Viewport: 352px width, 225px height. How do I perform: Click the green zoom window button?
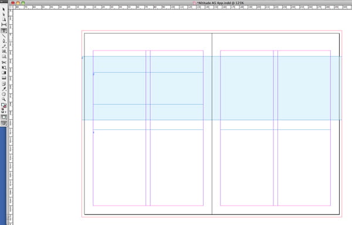pos(23,3)
